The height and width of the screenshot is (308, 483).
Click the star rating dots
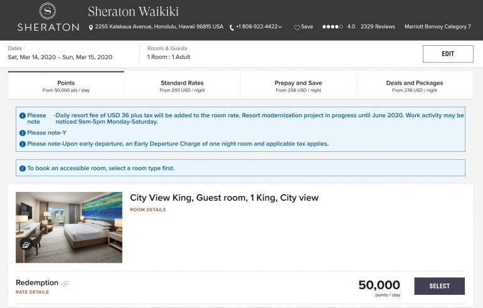(332, 27)
